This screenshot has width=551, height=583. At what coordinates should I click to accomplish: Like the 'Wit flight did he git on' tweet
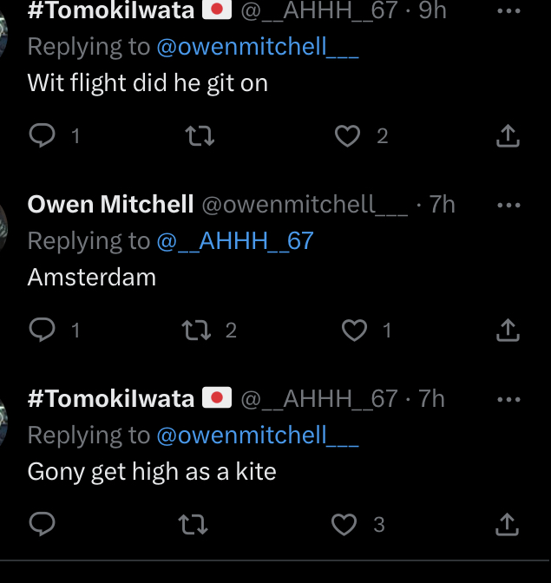click(348, 135)
